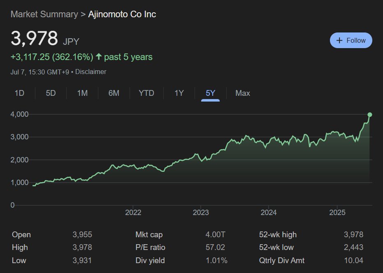Click the 2025 x-axis label
Image resolution: width=383 pixels, height=273 pixels.
point(337,213)
